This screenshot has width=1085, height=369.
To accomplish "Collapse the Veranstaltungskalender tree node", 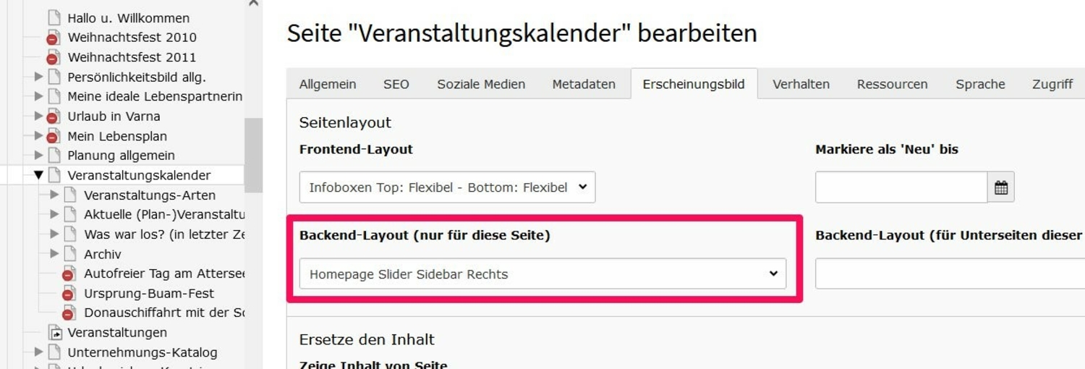I will [x=38, y=175].
